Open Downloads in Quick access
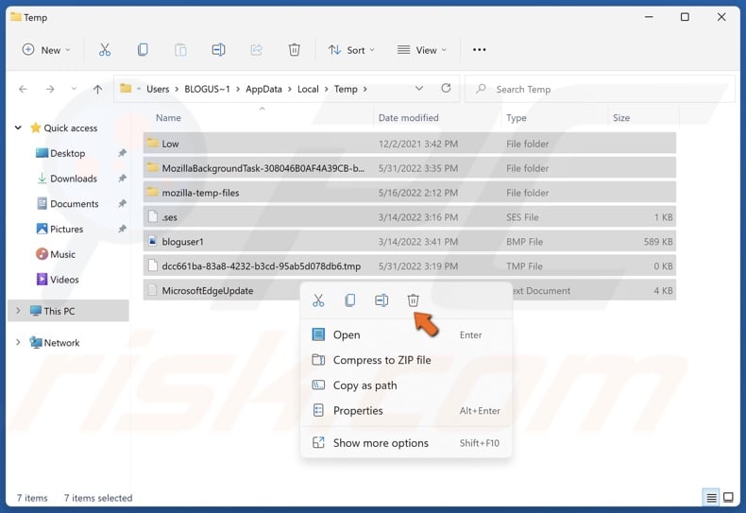 pyautogui.click(x=74, y=179)
